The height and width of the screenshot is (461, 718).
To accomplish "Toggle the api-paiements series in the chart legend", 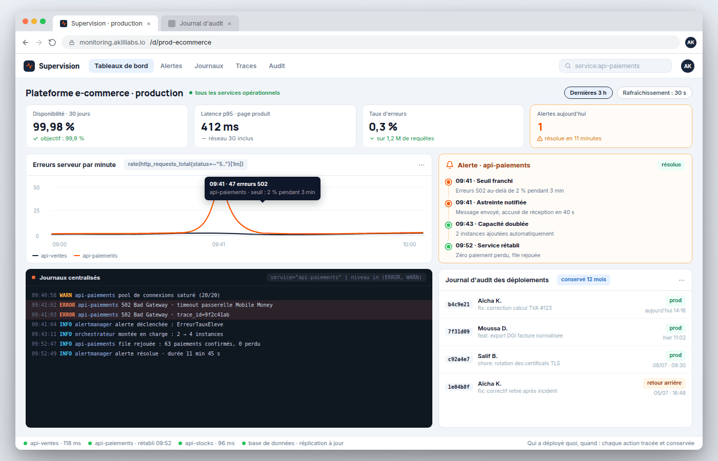I will [96, 256].
